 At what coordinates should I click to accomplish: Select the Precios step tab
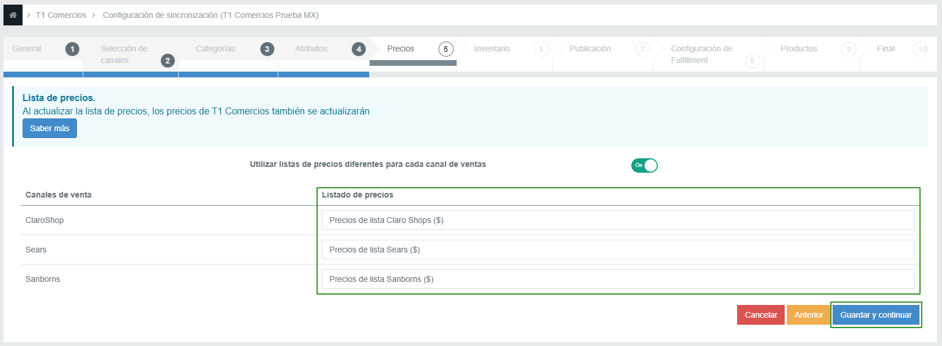413,51
